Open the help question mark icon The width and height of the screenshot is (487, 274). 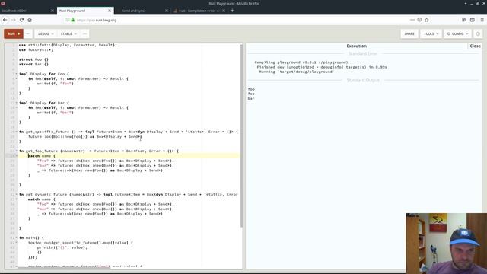478,33
